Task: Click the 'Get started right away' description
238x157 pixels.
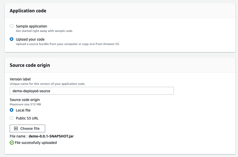Action: point(44,31)
